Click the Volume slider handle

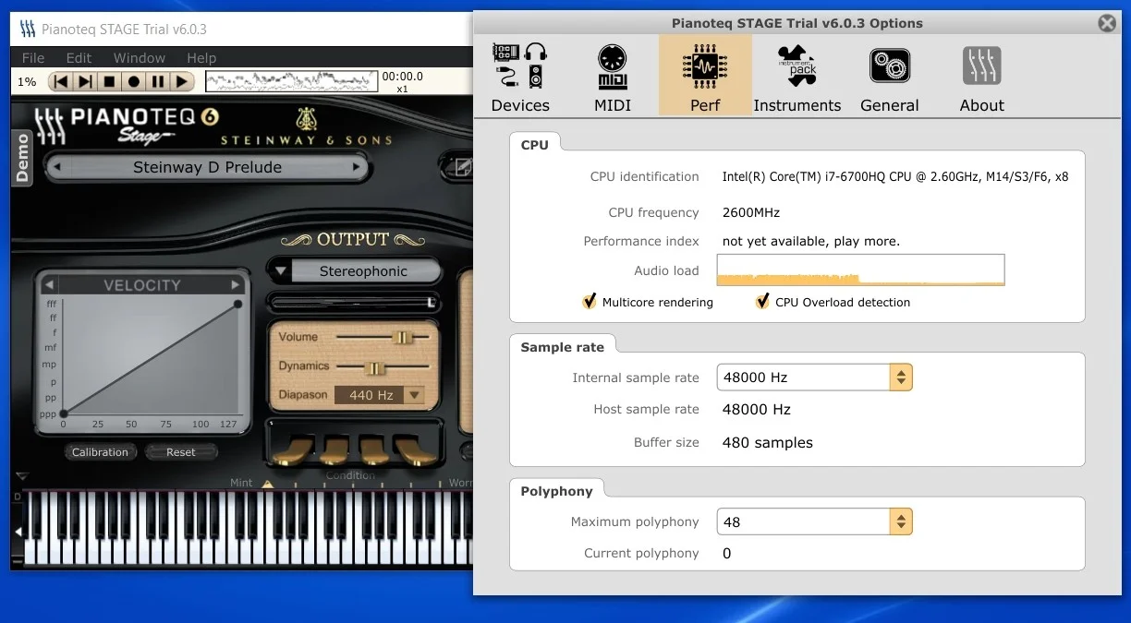(401, 338)
